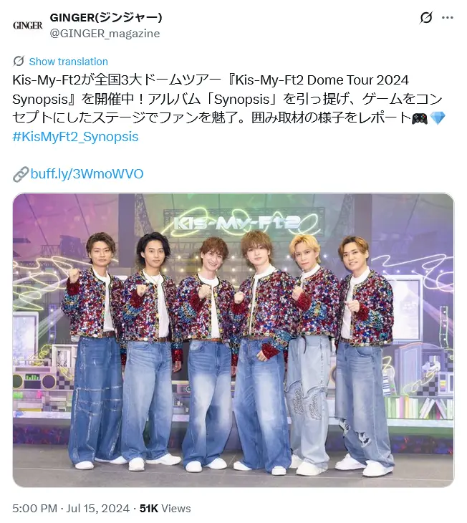The width and height of the screenshot is (467, 523).
Task: Click the 51K Views count
Action: pos(165,509)
